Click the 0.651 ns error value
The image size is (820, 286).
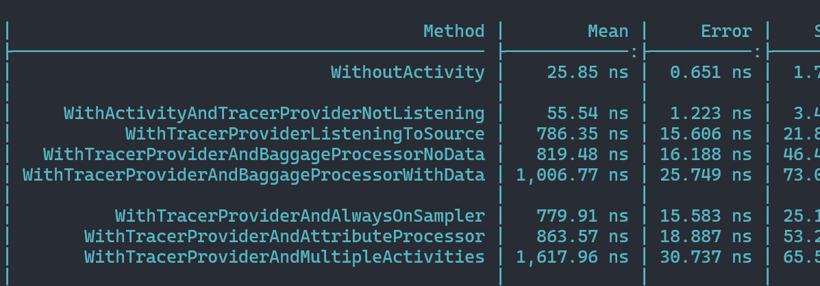point(706,73)
